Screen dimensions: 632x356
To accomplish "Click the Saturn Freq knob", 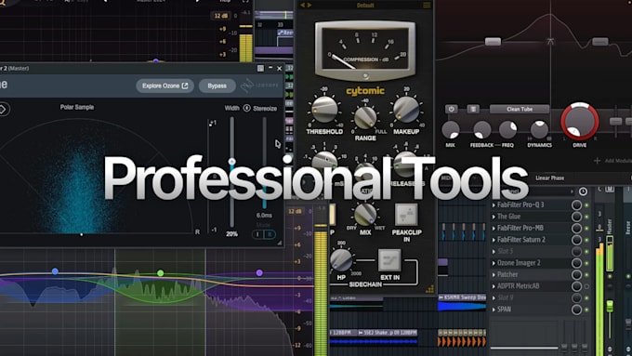I will (507, 130).
